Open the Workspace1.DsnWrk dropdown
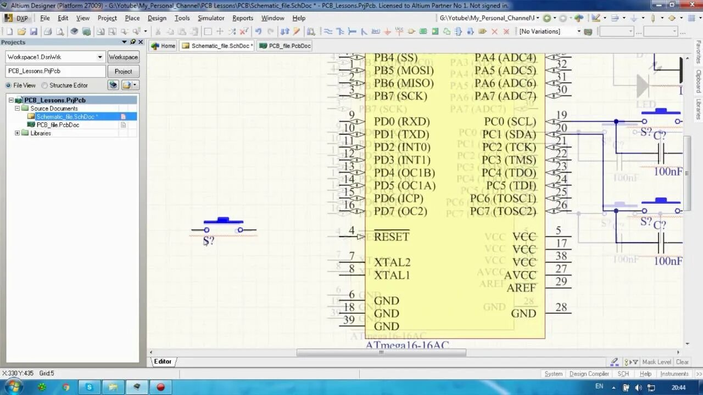Image resolution: width=703 pixels, height=395 pixels. click(99, 57)
